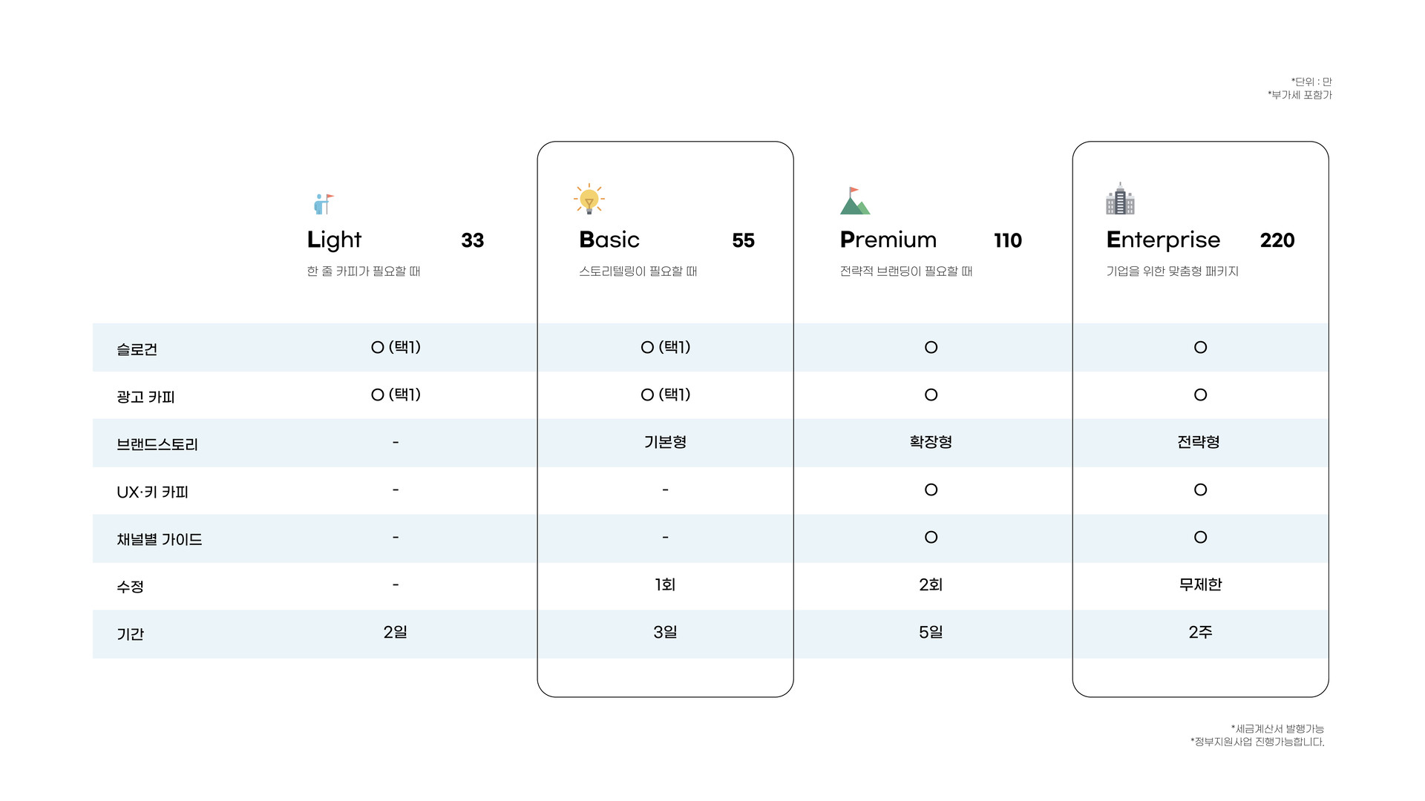Click the Enterprise plan building icon

[x=1120, y=199]
